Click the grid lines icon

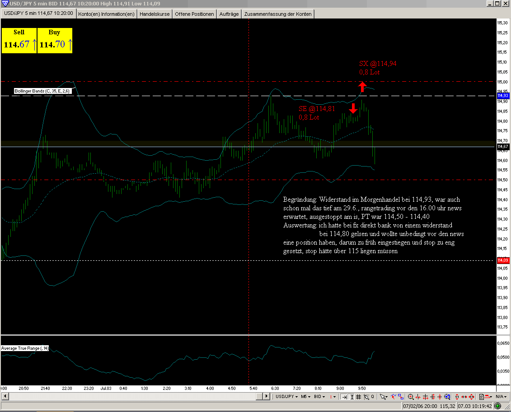[x=358, y=397]
